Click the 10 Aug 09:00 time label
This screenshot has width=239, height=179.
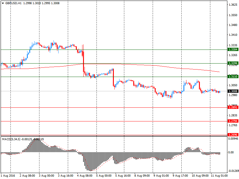click(200, 176)
